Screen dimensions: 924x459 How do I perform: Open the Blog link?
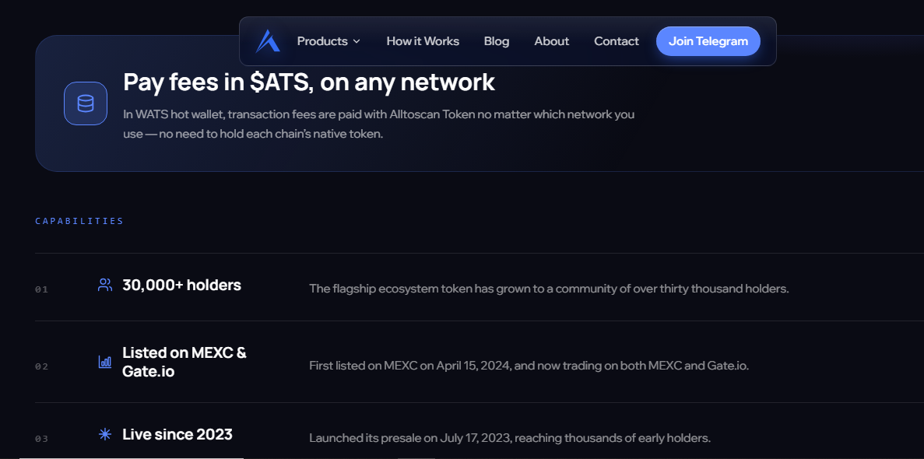[496, 41]
